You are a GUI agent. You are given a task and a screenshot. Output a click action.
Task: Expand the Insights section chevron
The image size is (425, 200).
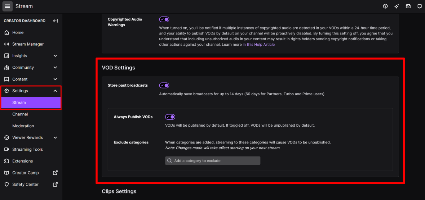[55, 56]
